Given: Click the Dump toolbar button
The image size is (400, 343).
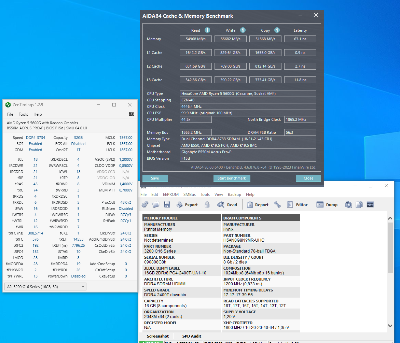Looking at the screenshot, I should tap(327, 205).
